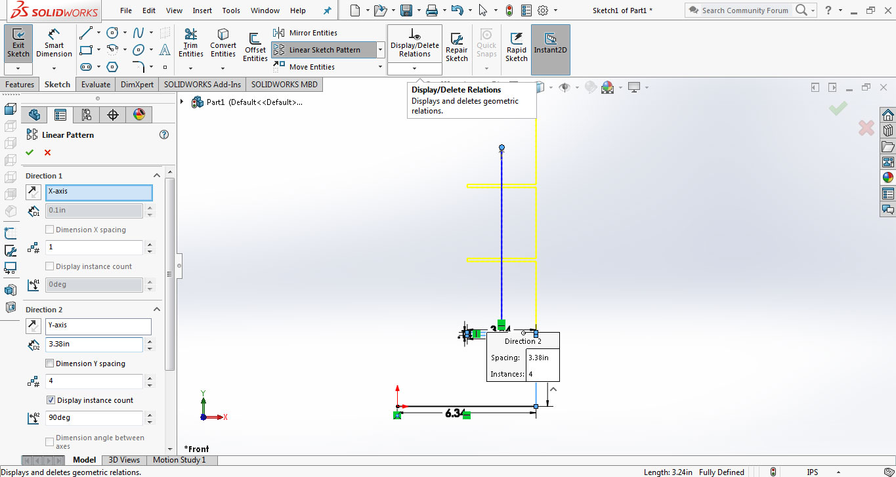
Task: Click the Display/Delete Relations button
Action: coord(414,44)
